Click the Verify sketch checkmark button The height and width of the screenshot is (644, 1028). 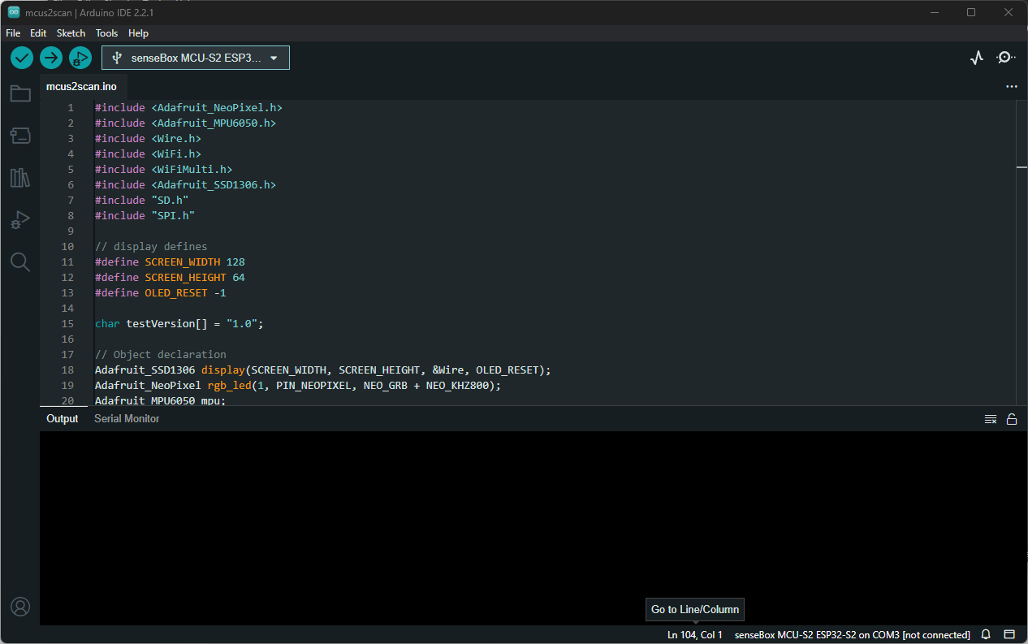22,58
